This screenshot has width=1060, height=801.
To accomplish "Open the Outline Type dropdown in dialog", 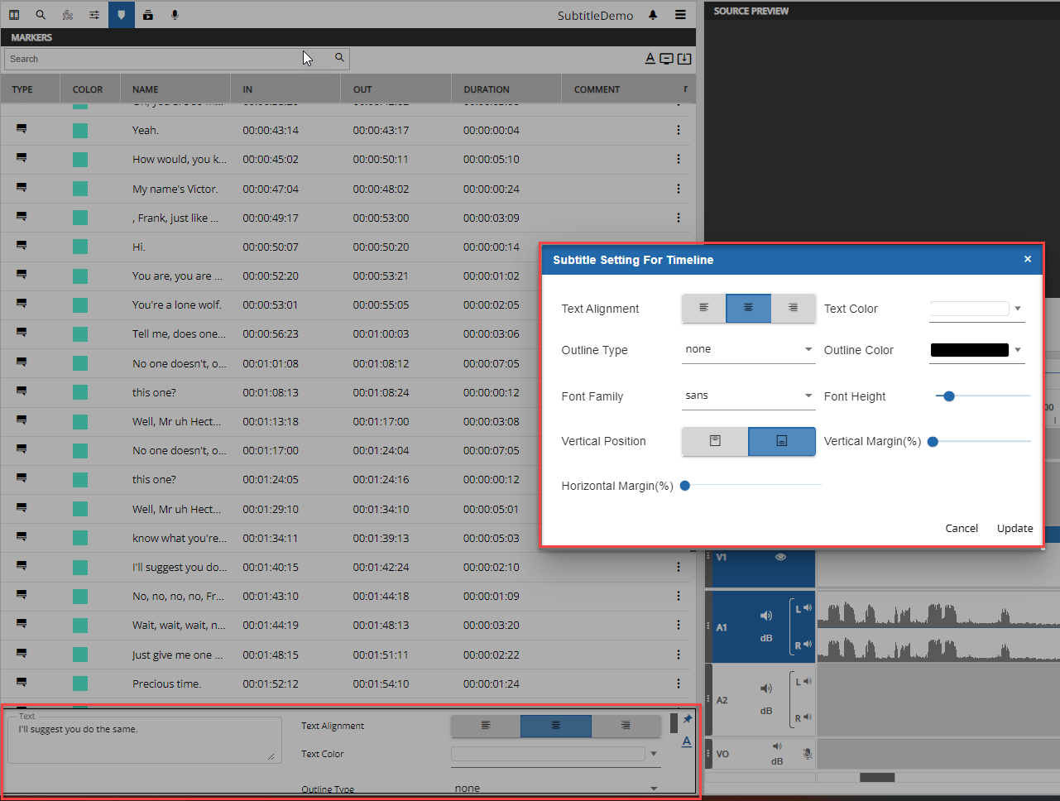I will coord(748,350).
